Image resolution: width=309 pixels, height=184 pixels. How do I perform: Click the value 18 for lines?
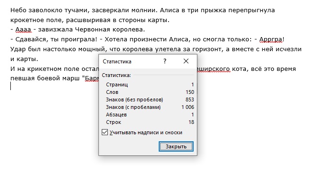[191, 122]
